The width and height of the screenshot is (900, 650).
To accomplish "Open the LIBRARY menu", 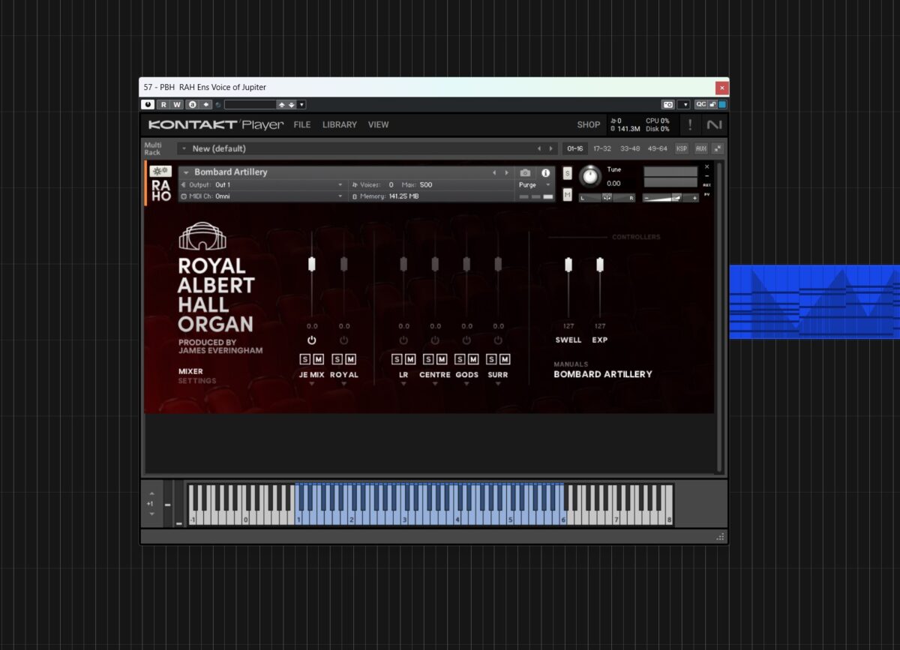I will 339,124.
